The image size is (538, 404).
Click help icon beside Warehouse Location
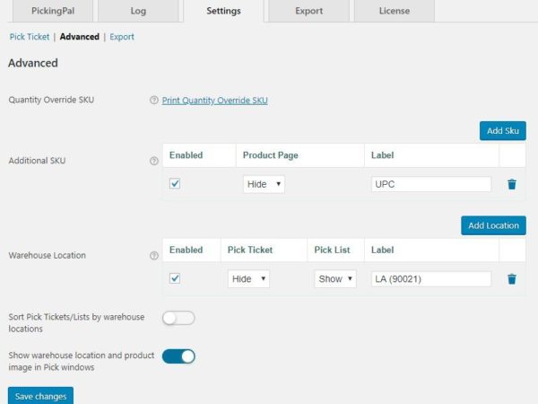(154, 256)
